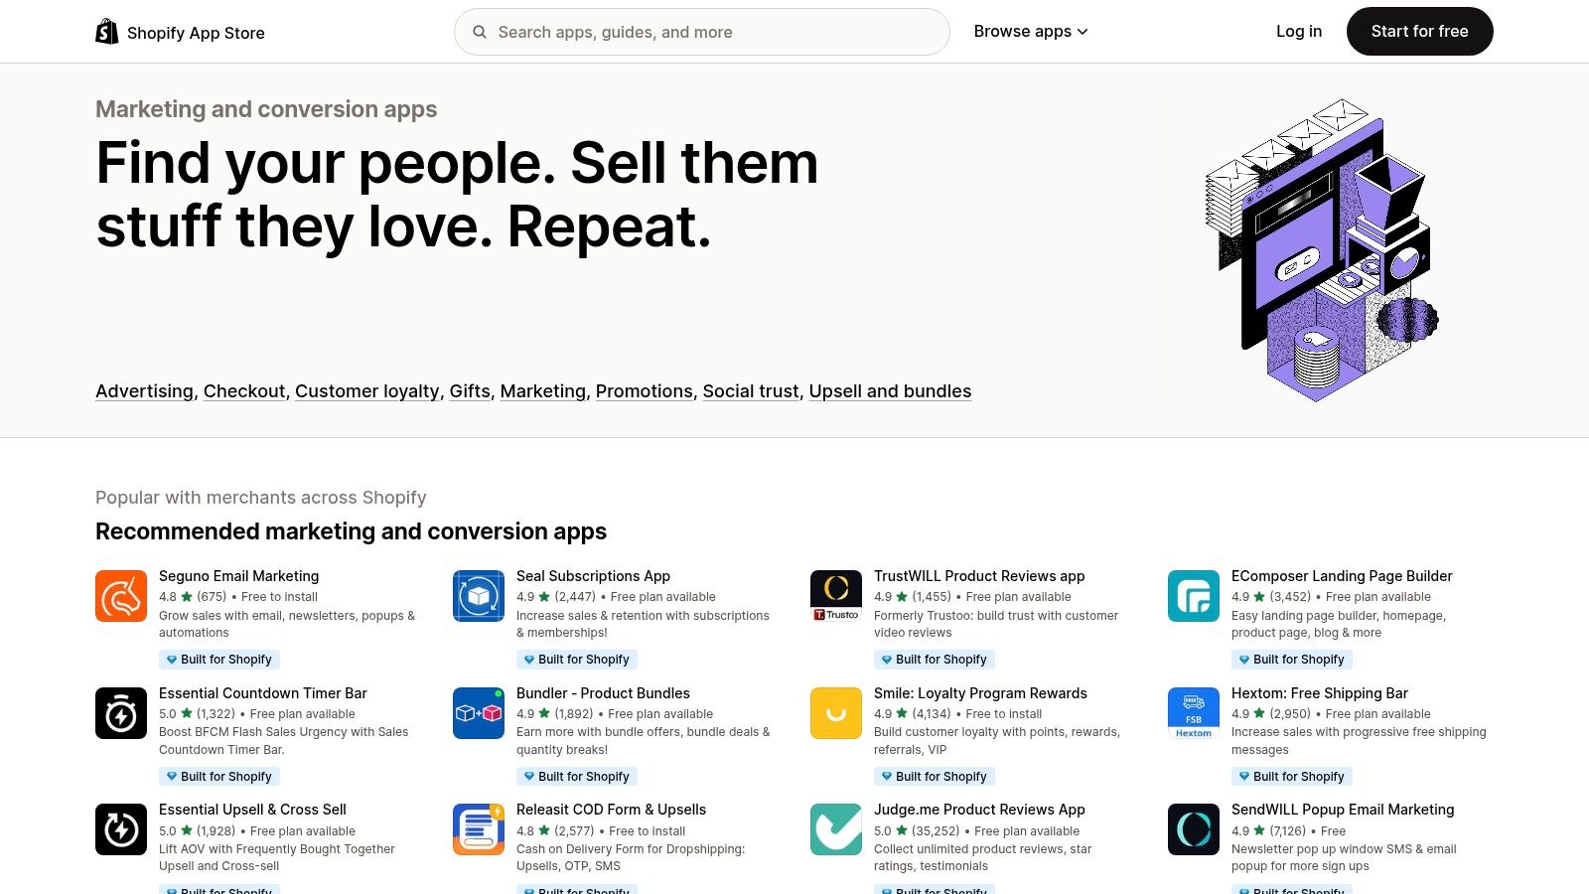Expand the Browse apps dropdown
The image size is (1589, 894).
pos(1030,31)
